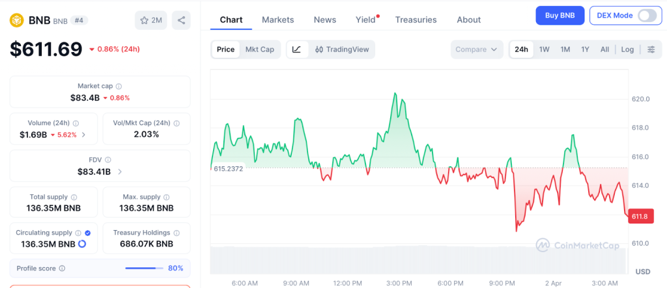Switch chart to Mkt Cap view

tap(259, 50)
